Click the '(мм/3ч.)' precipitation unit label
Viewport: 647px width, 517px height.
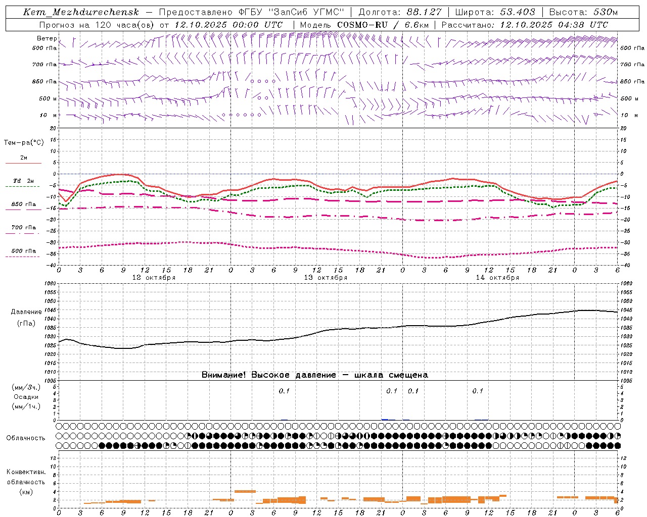[26, 388]
